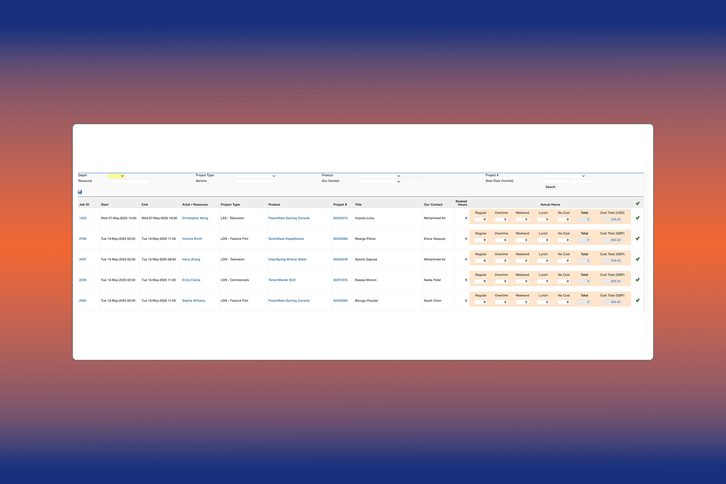This screenshot has height=484, width=726.
Task: Edit Regular hours field for job 2497
Action: (x=481, y=261)
